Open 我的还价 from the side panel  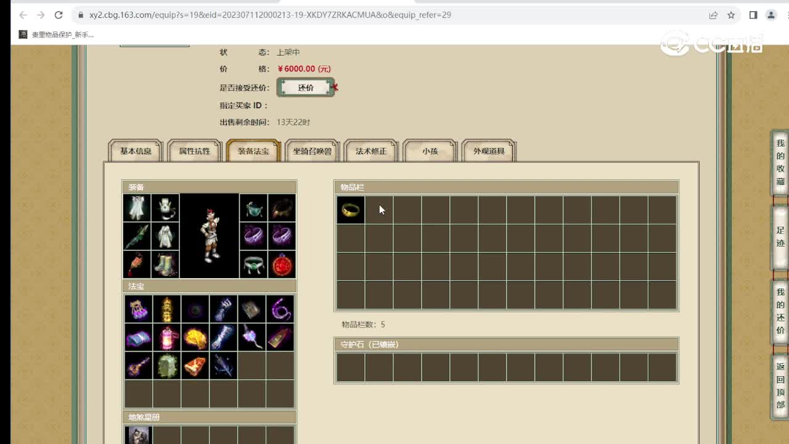(780, 311)
